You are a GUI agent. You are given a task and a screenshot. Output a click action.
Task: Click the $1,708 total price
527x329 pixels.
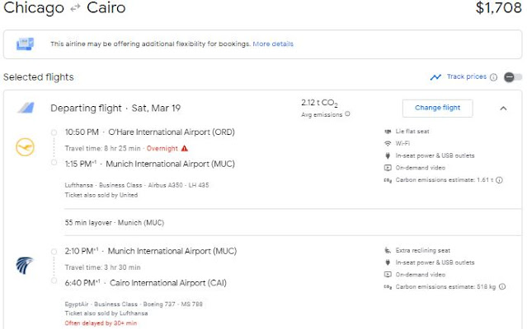pos(499,7)
